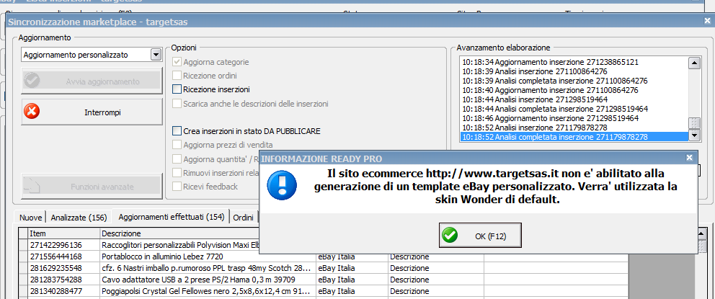The height and width of the screenshot is (299, 715).
Task: Click the OK (F12) button
Action: [480, 235]
